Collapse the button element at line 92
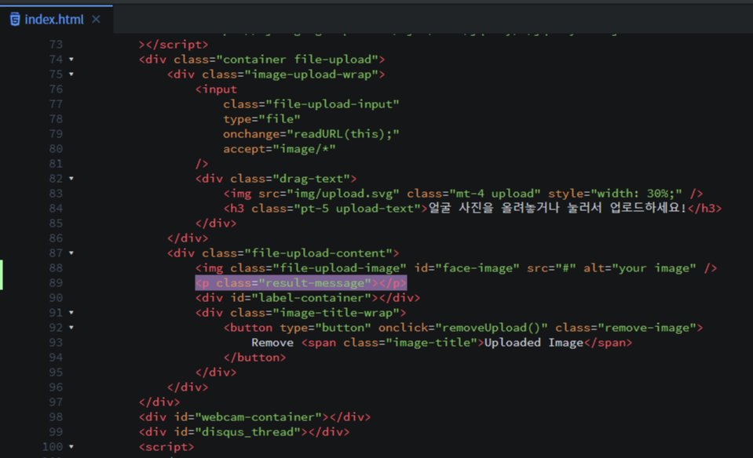Image resolution: width=753 pixels, height=458 pixels. (71, 328)
